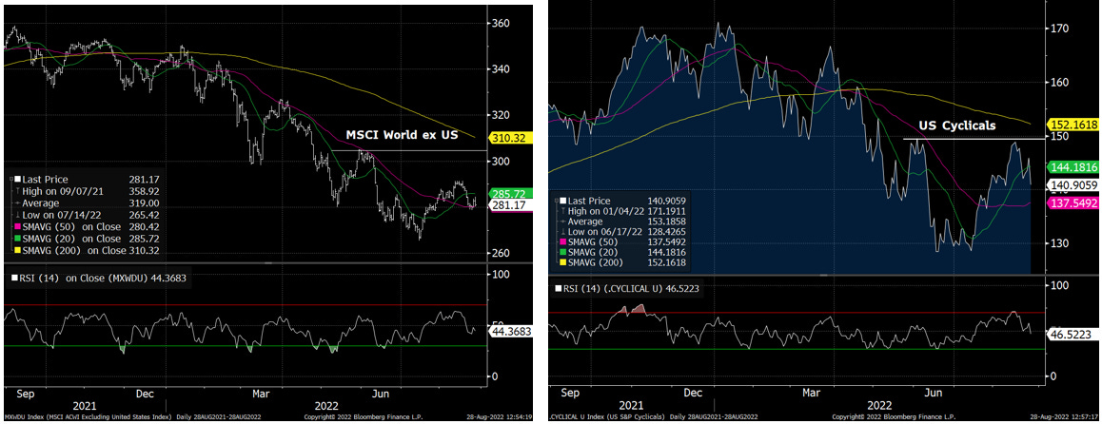Click green SMAVG (20) swatch in MXWDU legend
This screenshot has width=1102, height=424.
click(17, 239)
